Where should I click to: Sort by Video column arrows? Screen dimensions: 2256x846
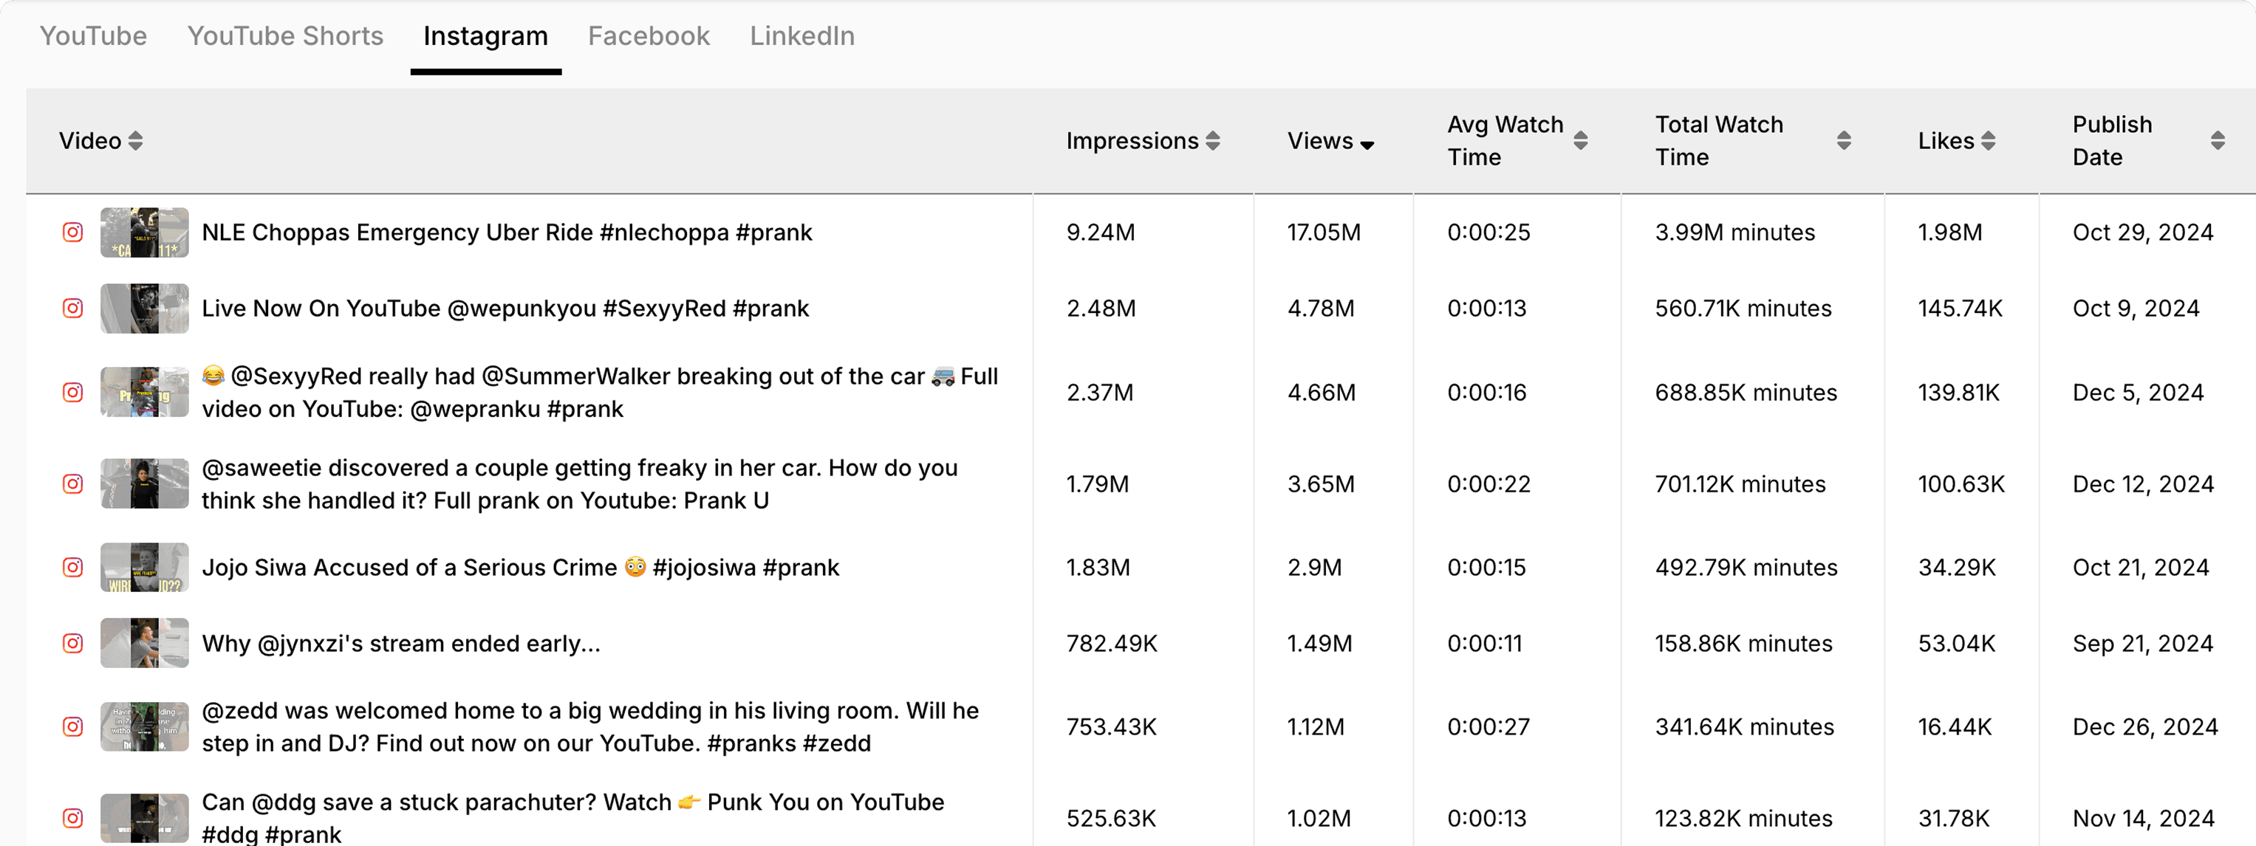(135, 141)
